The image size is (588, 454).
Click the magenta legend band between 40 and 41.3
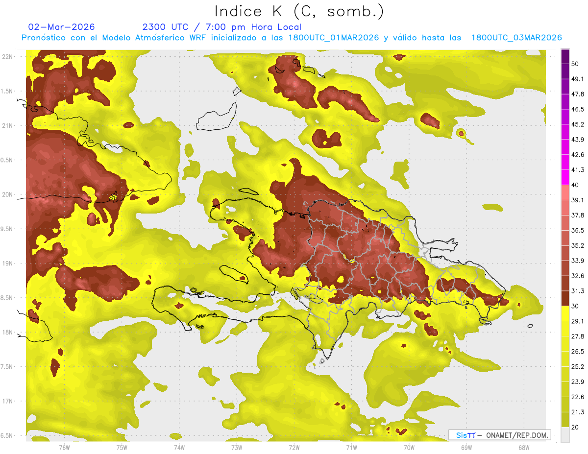click(565, 177)
